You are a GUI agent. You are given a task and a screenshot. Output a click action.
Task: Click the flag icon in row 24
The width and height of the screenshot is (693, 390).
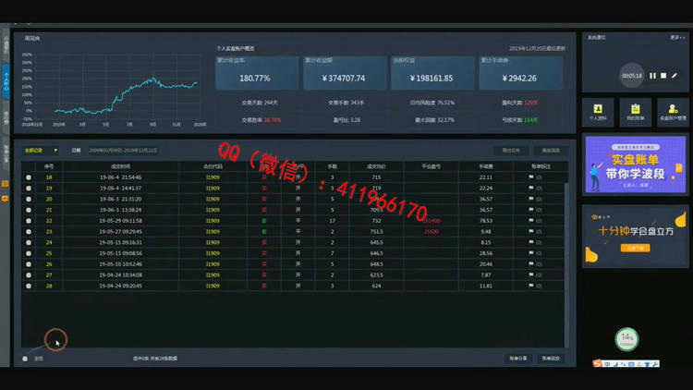tap(530, 242)
